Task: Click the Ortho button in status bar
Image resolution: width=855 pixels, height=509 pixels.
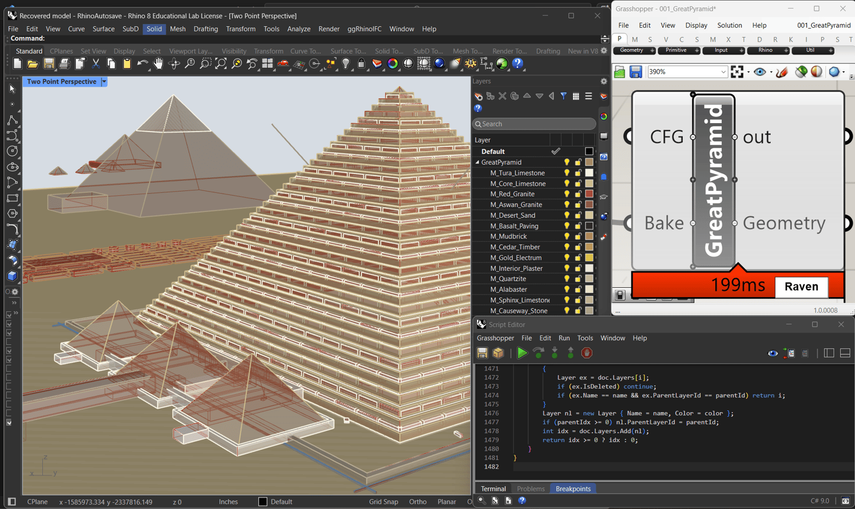Action: coord(417,502)
